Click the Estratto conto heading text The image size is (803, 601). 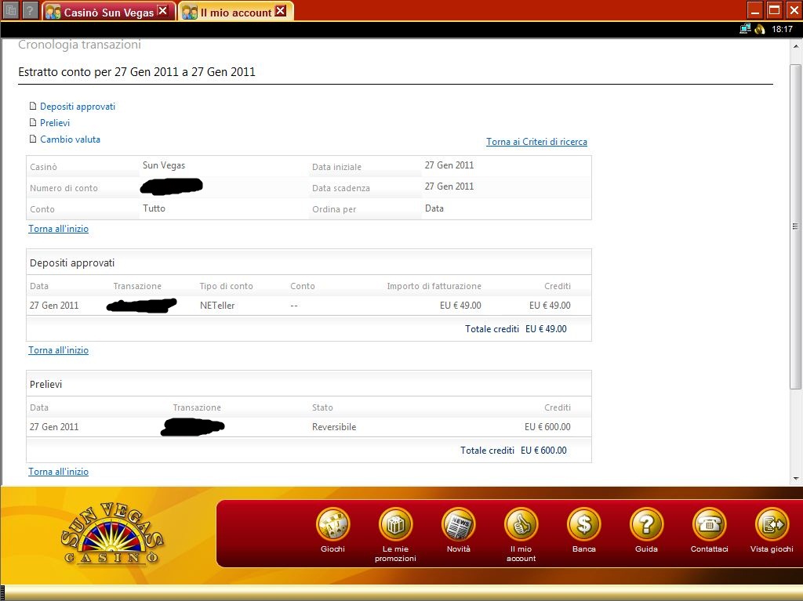tap(136, 71)
